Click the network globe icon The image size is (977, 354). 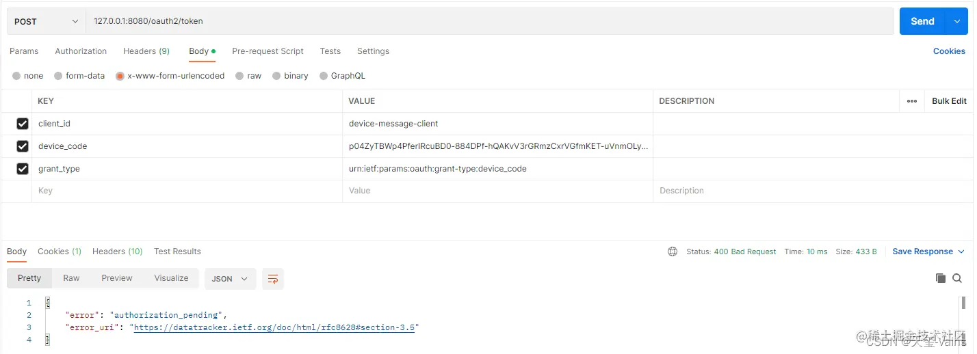pyautogui.click(x=673, y=251)
